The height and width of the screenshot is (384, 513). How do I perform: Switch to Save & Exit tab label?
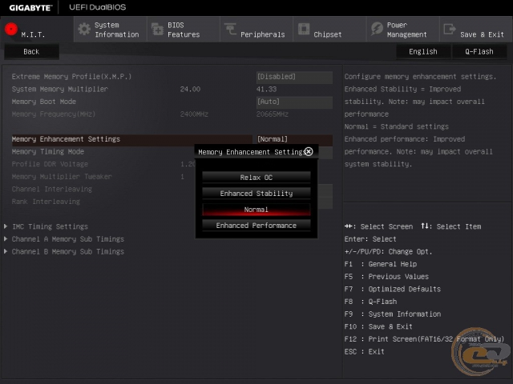point(482,34)
